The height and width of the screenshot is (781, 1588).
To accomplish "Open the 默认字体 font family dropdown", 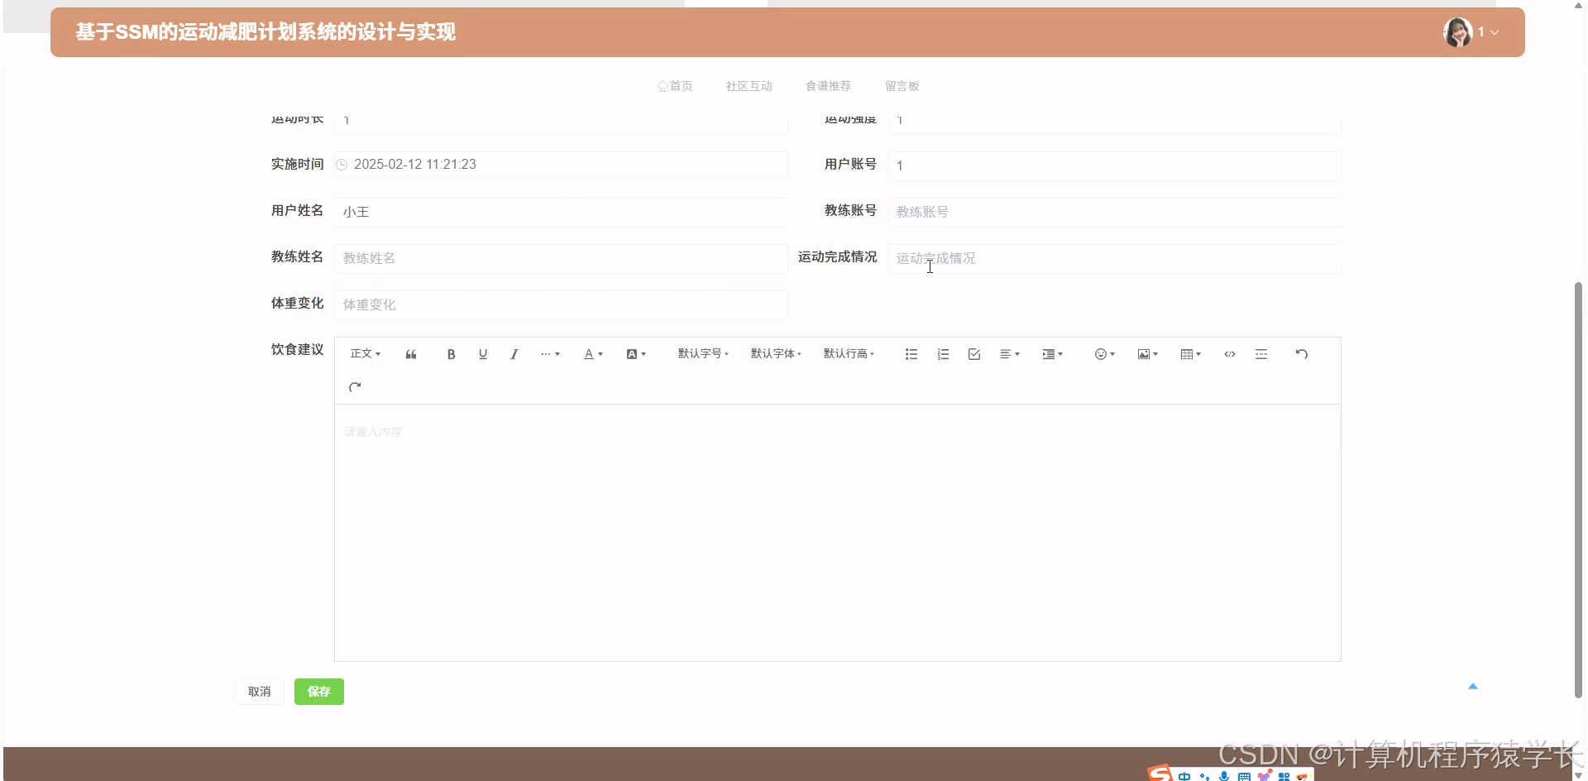I will coord(776,353).
